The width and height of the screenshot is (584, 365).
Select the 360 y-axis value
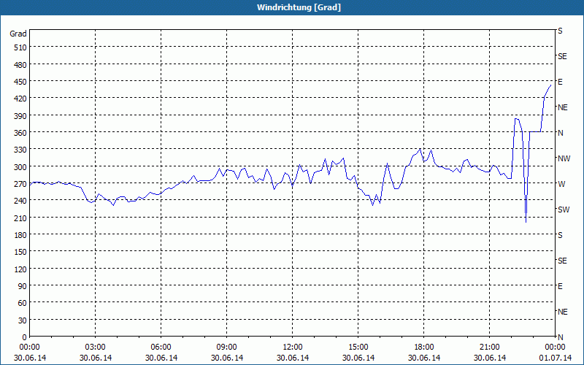20,134
